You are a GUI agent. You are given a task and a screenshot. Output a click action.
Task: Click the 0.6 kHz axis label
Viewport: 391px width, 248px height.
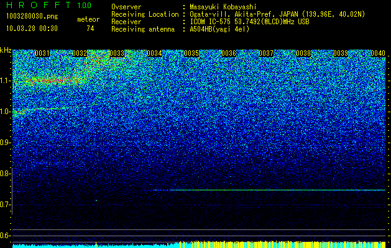point(5,236)
